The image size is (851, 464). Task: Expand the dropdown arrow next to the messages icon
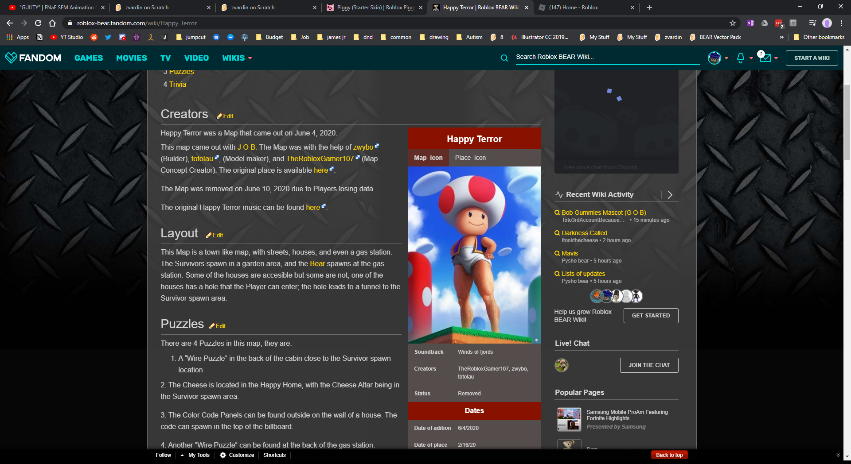tap(776, 58)
